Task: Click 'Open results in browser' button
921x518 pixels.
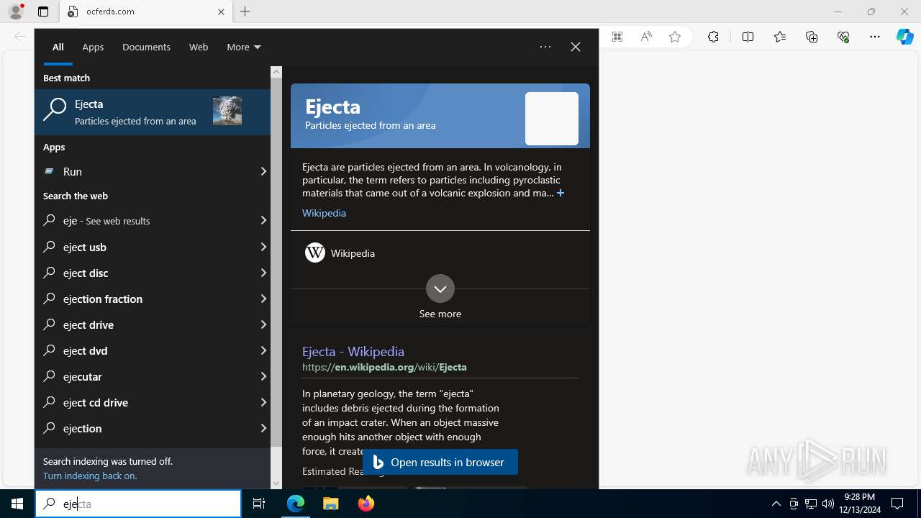Action: click(x=440, y=462)
